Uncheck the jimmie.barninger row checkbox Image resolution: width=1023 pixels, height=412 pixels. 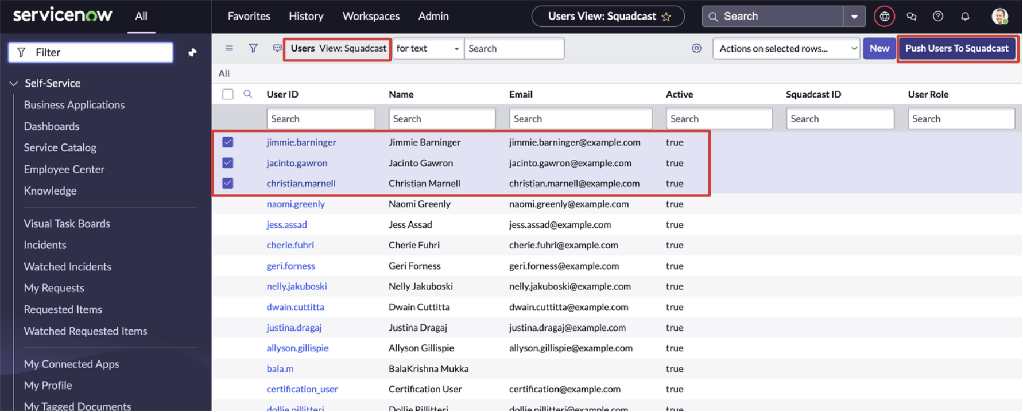228,142
